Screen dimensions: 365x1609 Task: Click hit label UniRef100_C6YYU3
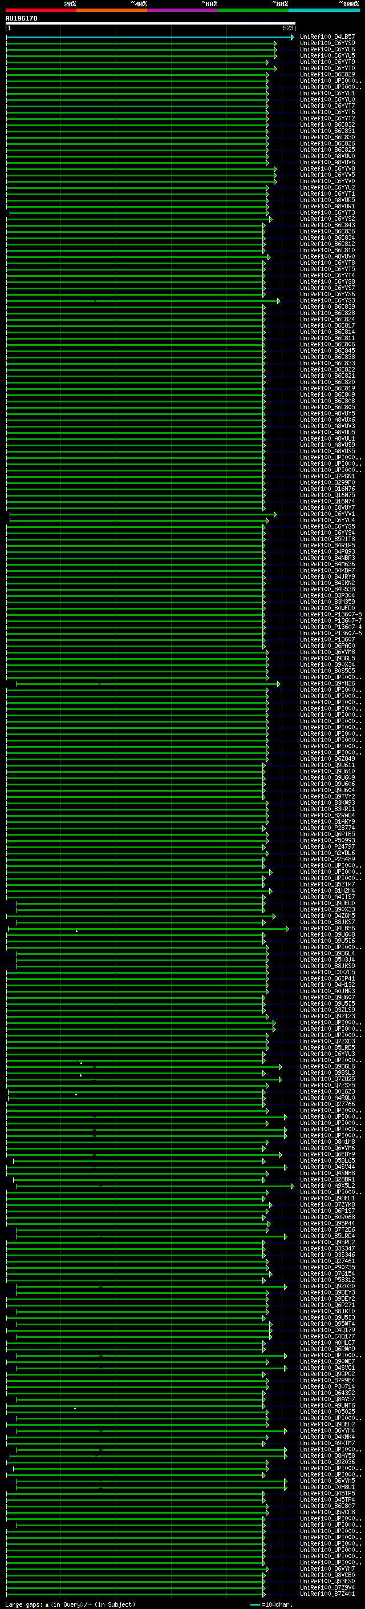click(327, 1054)
